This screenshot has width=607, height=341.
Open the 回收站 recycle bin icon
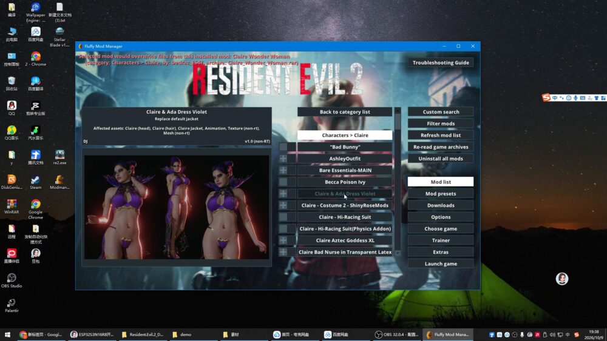(12, 84)
